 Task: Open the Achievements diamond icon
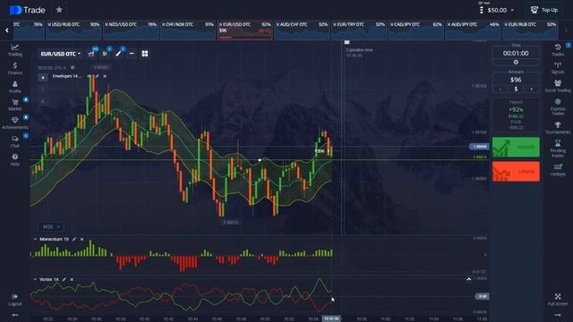(x=15, y=123)
